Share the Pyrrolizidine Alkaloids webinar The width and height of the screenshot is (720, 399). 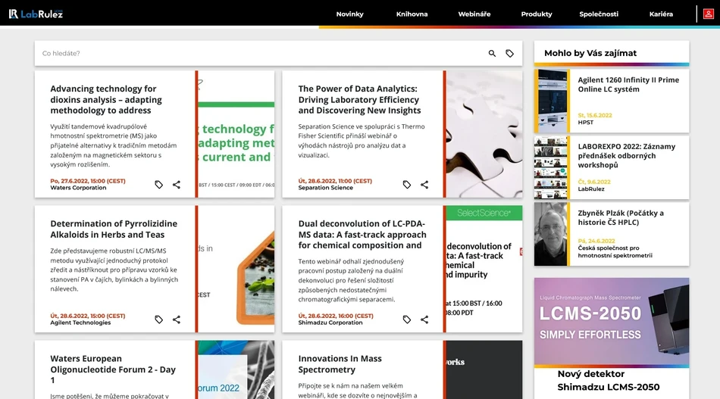(x=177, y=320)
